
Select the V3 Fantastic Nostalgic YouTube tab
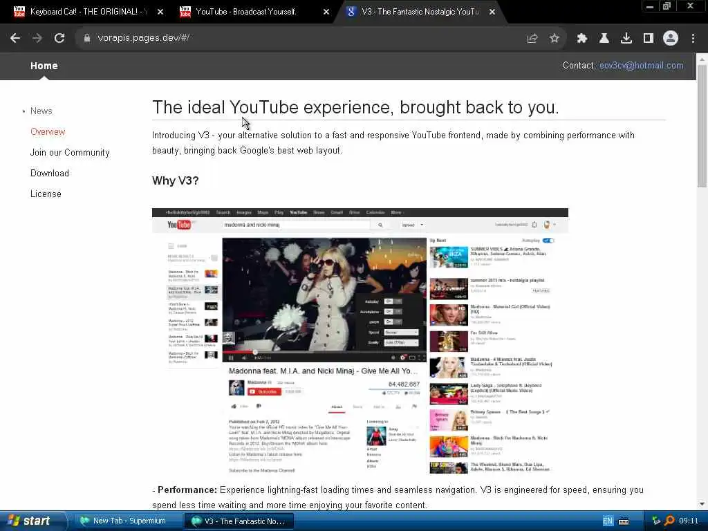pos(420,12)
